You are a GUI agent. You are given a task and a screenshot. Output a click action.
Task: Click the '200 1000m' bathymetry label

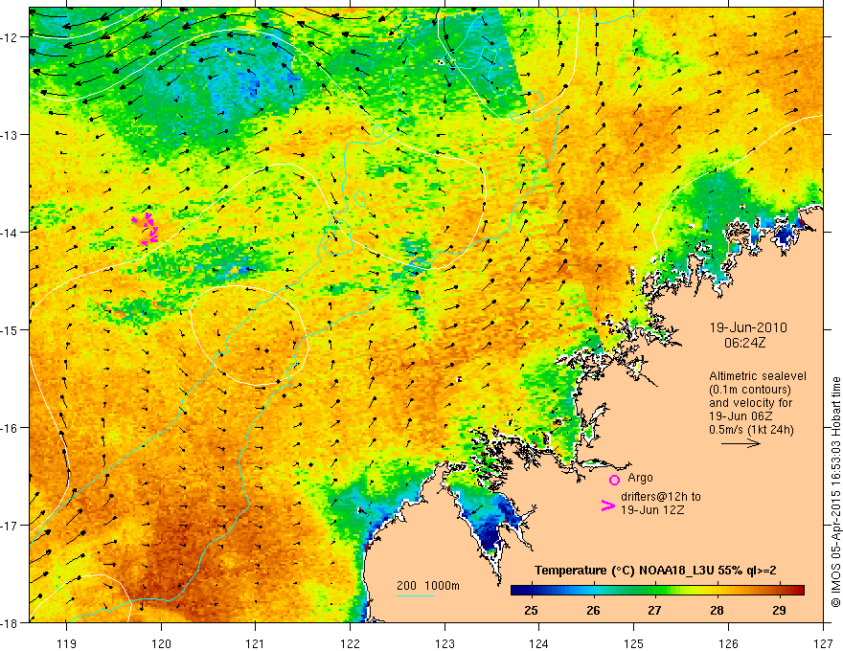(x=428, y=586)
